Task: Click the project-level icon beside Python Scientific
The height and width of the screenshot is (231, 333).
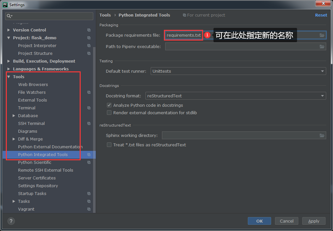Action: (x=89, y=162)
